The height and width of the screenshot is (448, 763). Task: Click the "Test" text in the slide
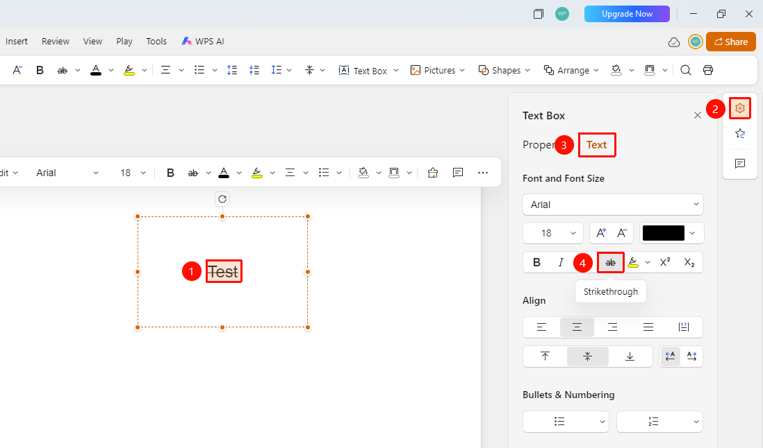223,271
